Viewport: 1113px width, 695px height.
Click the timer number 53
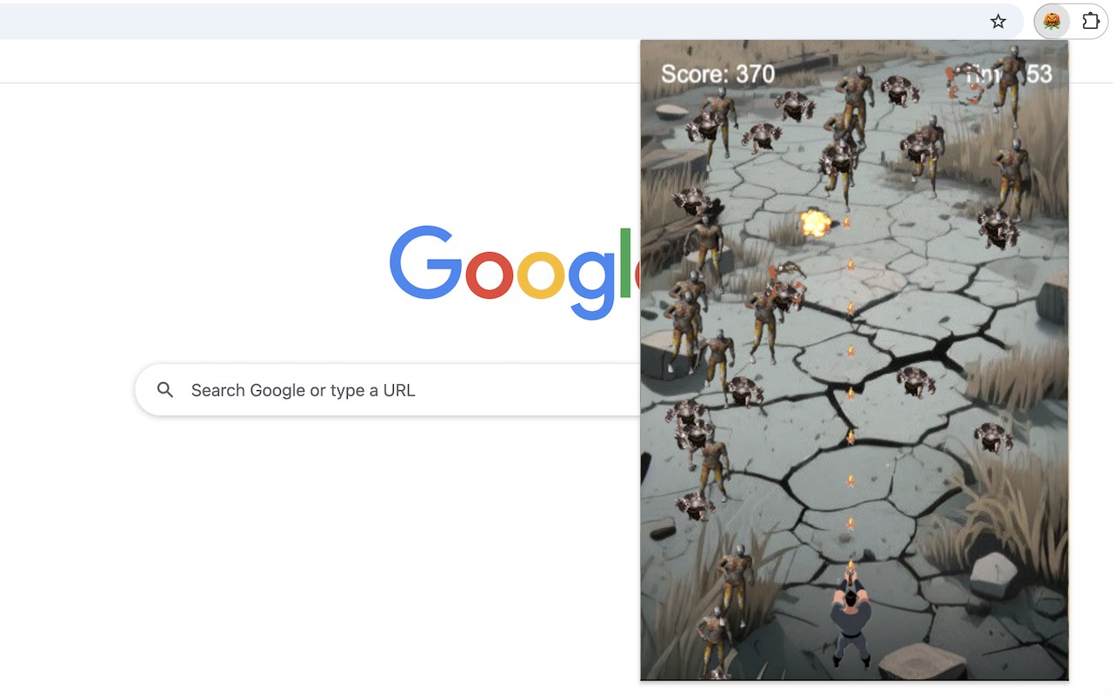[1039, 75]
